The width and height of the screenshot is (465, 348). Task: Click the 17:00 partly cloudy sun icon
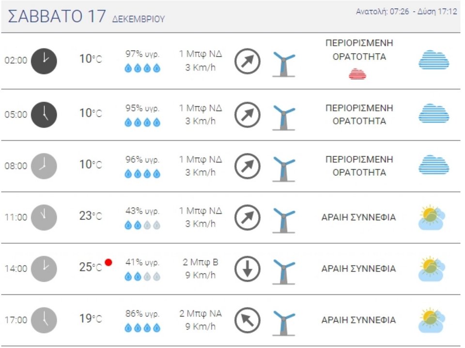pyautogui.click(x=432, y=320)
